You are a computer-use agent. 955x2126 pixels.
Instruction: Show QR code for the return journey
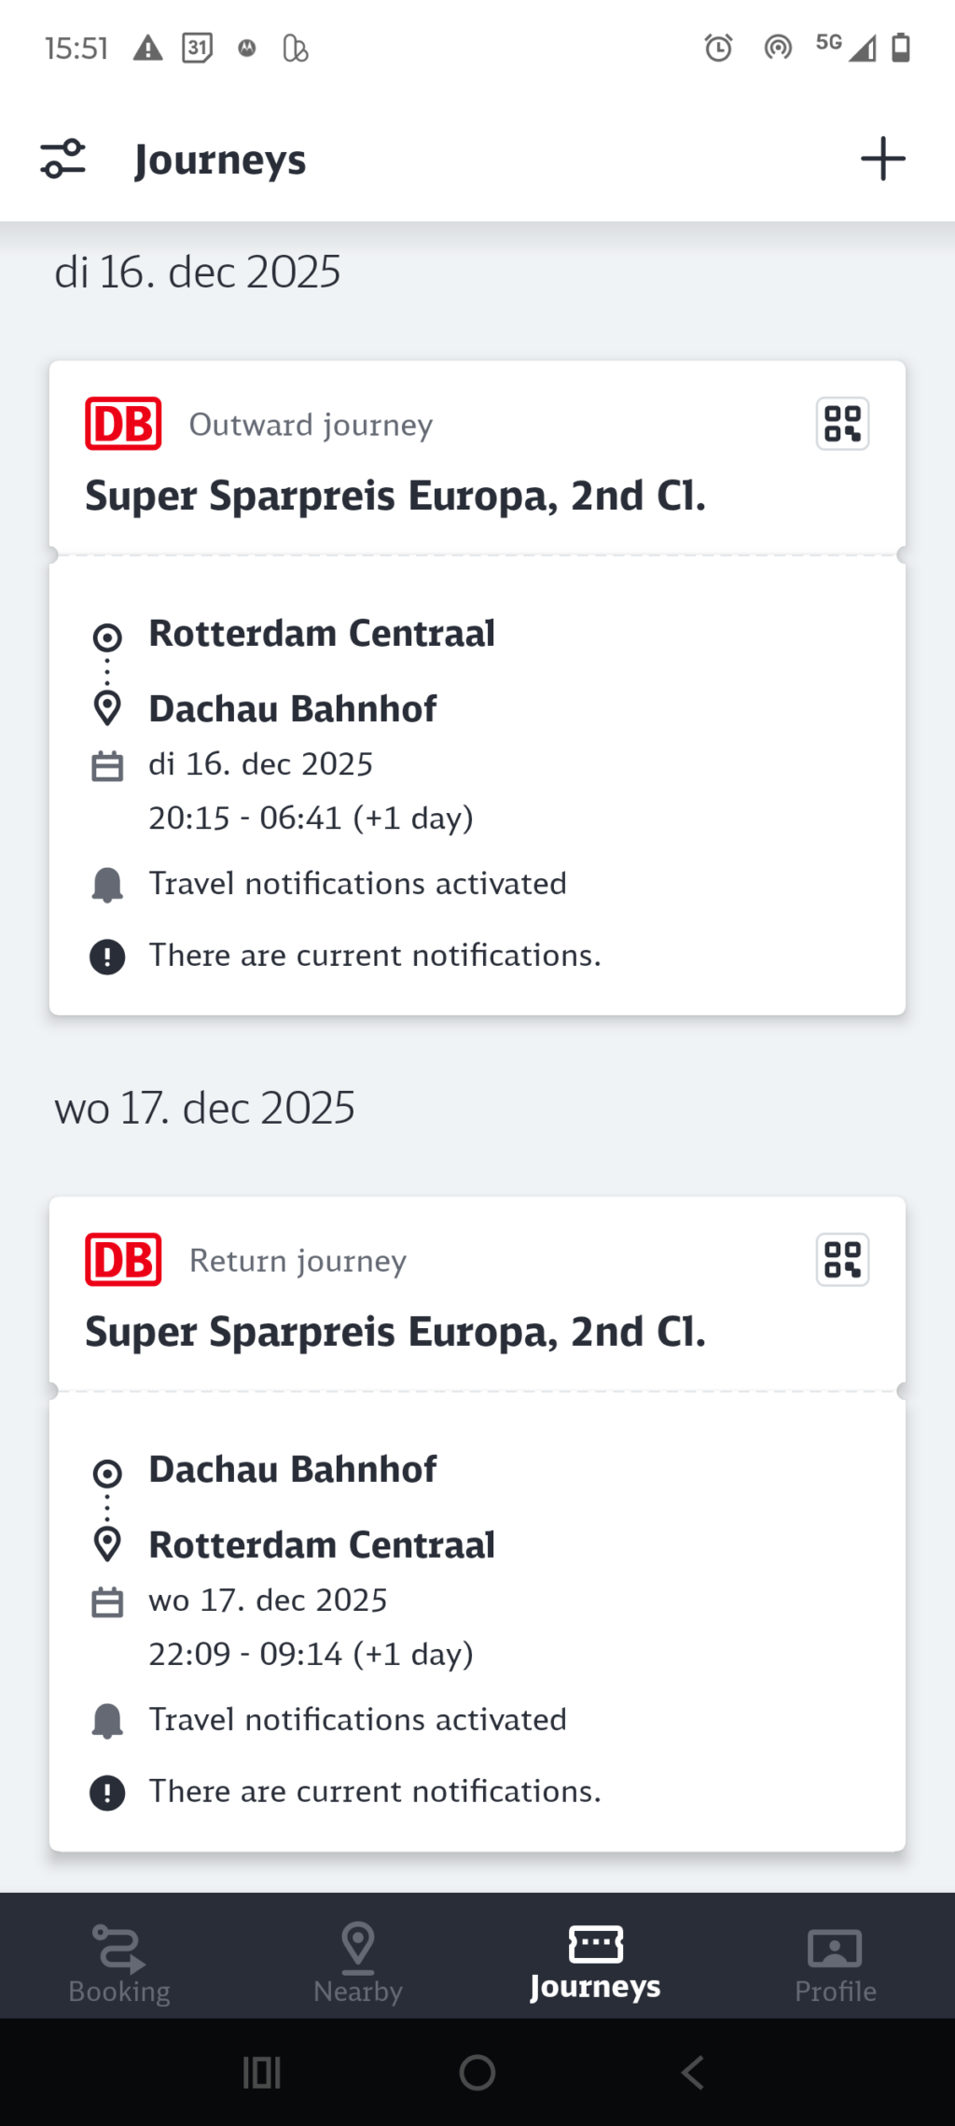point(841,1259)
